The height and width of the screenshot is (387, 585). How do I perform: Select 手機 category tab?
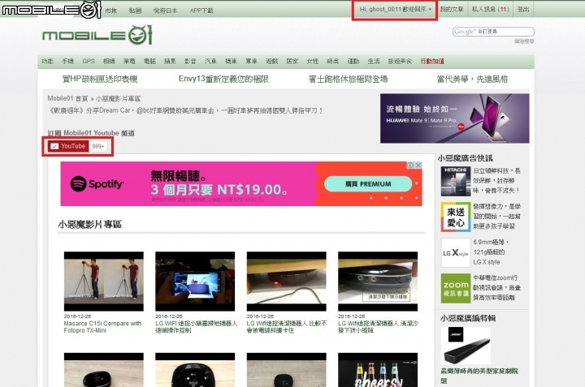(68, 61)
